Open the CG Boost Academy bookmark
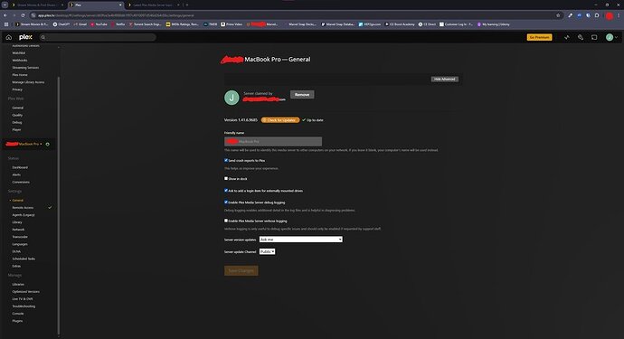The image size is (624, 339). pos(400,24)
